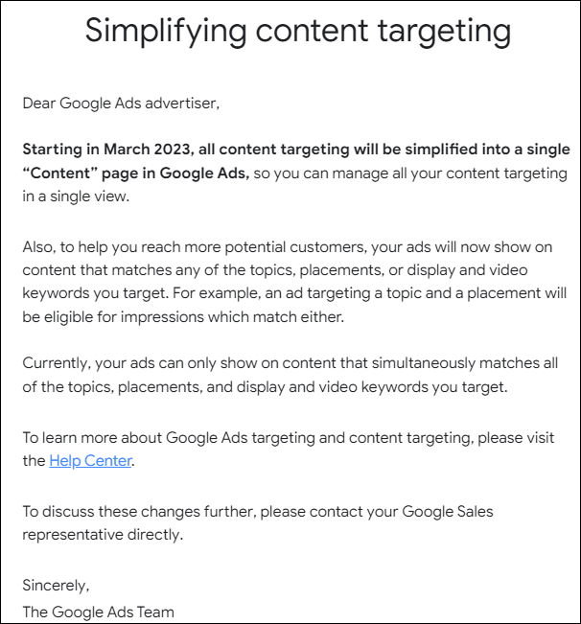The height and width of the screenshot is (624, 581).
Task: Click the words "so you can manage all your"
Action: pyautogui.click(x=337, y=173)
